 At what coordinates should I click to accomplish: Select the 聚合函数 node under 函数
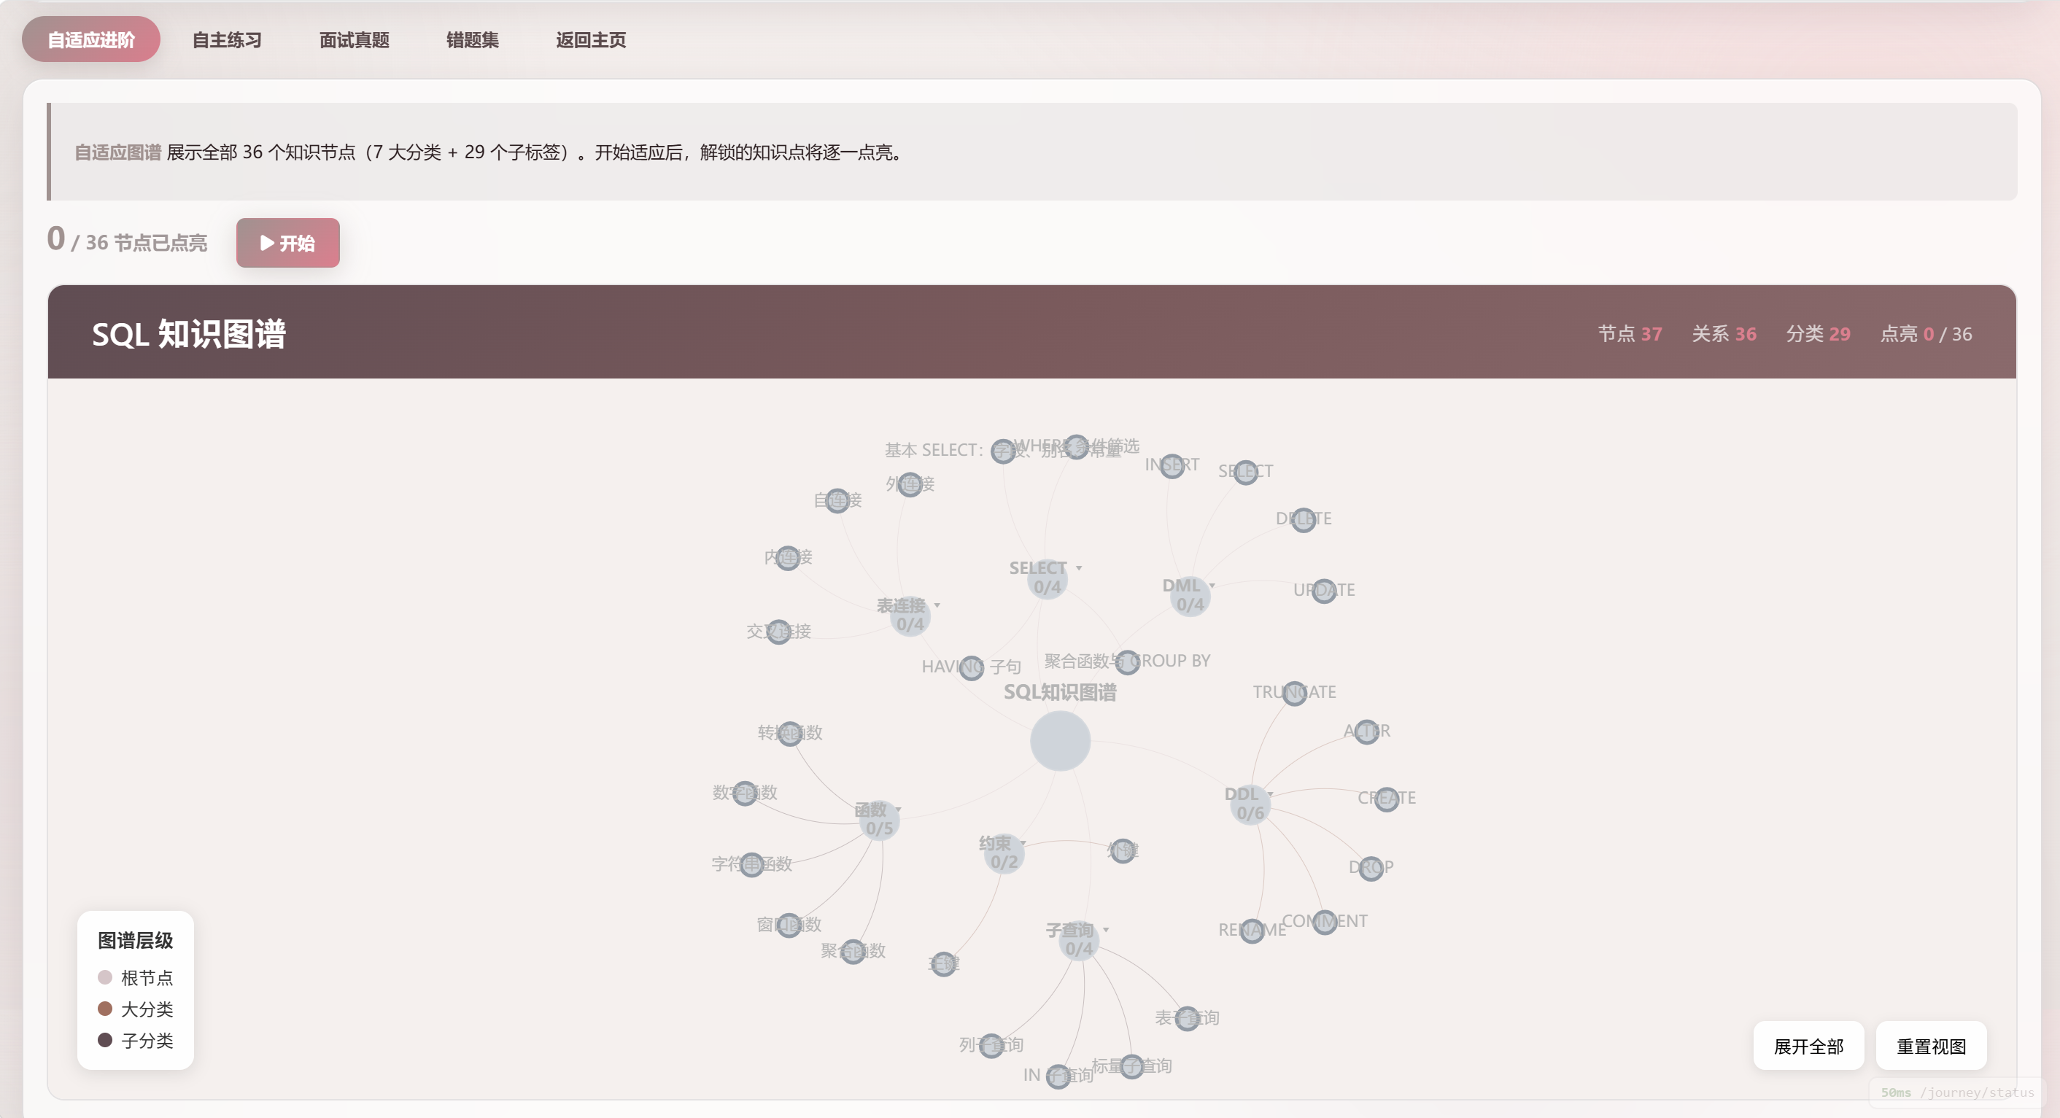[x=853, y=952]
